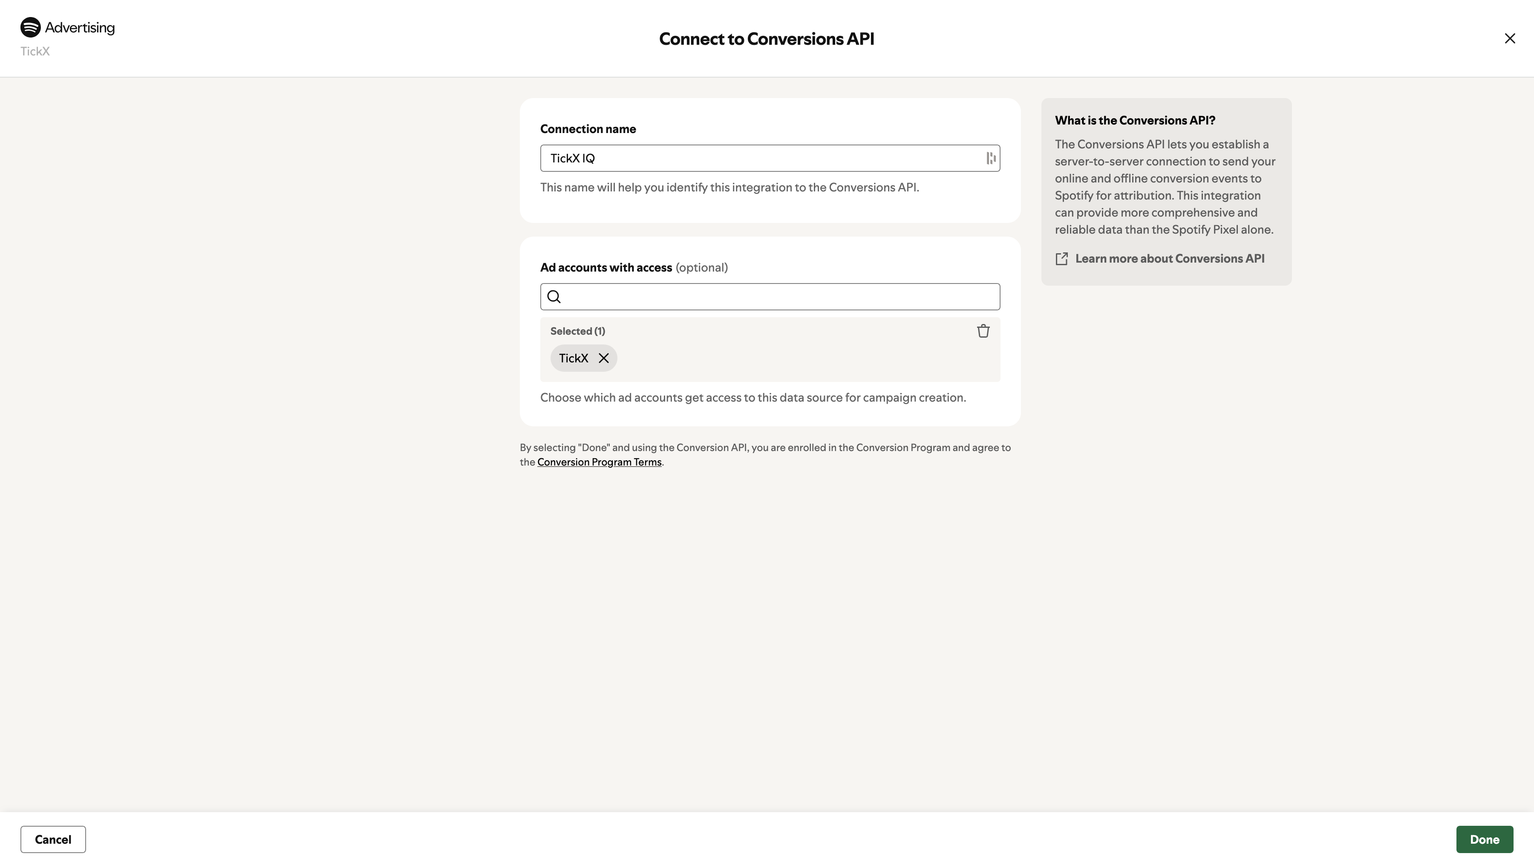Click the external link icon beside Learn more
1534x868 pixels.
[x=1061, y=258]
